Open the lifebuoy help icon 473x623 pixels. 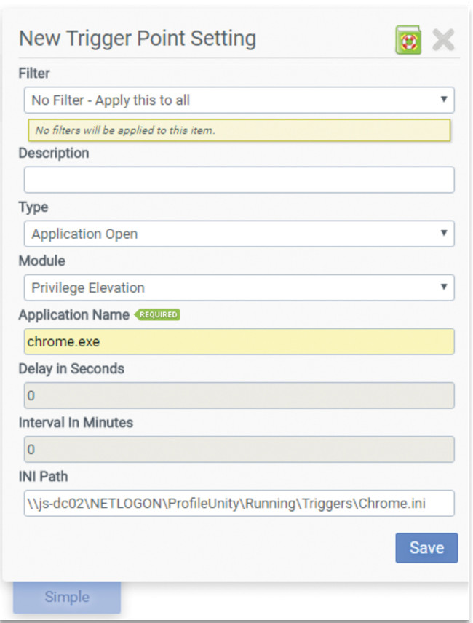pyautogui.click(x=408, y=39)
